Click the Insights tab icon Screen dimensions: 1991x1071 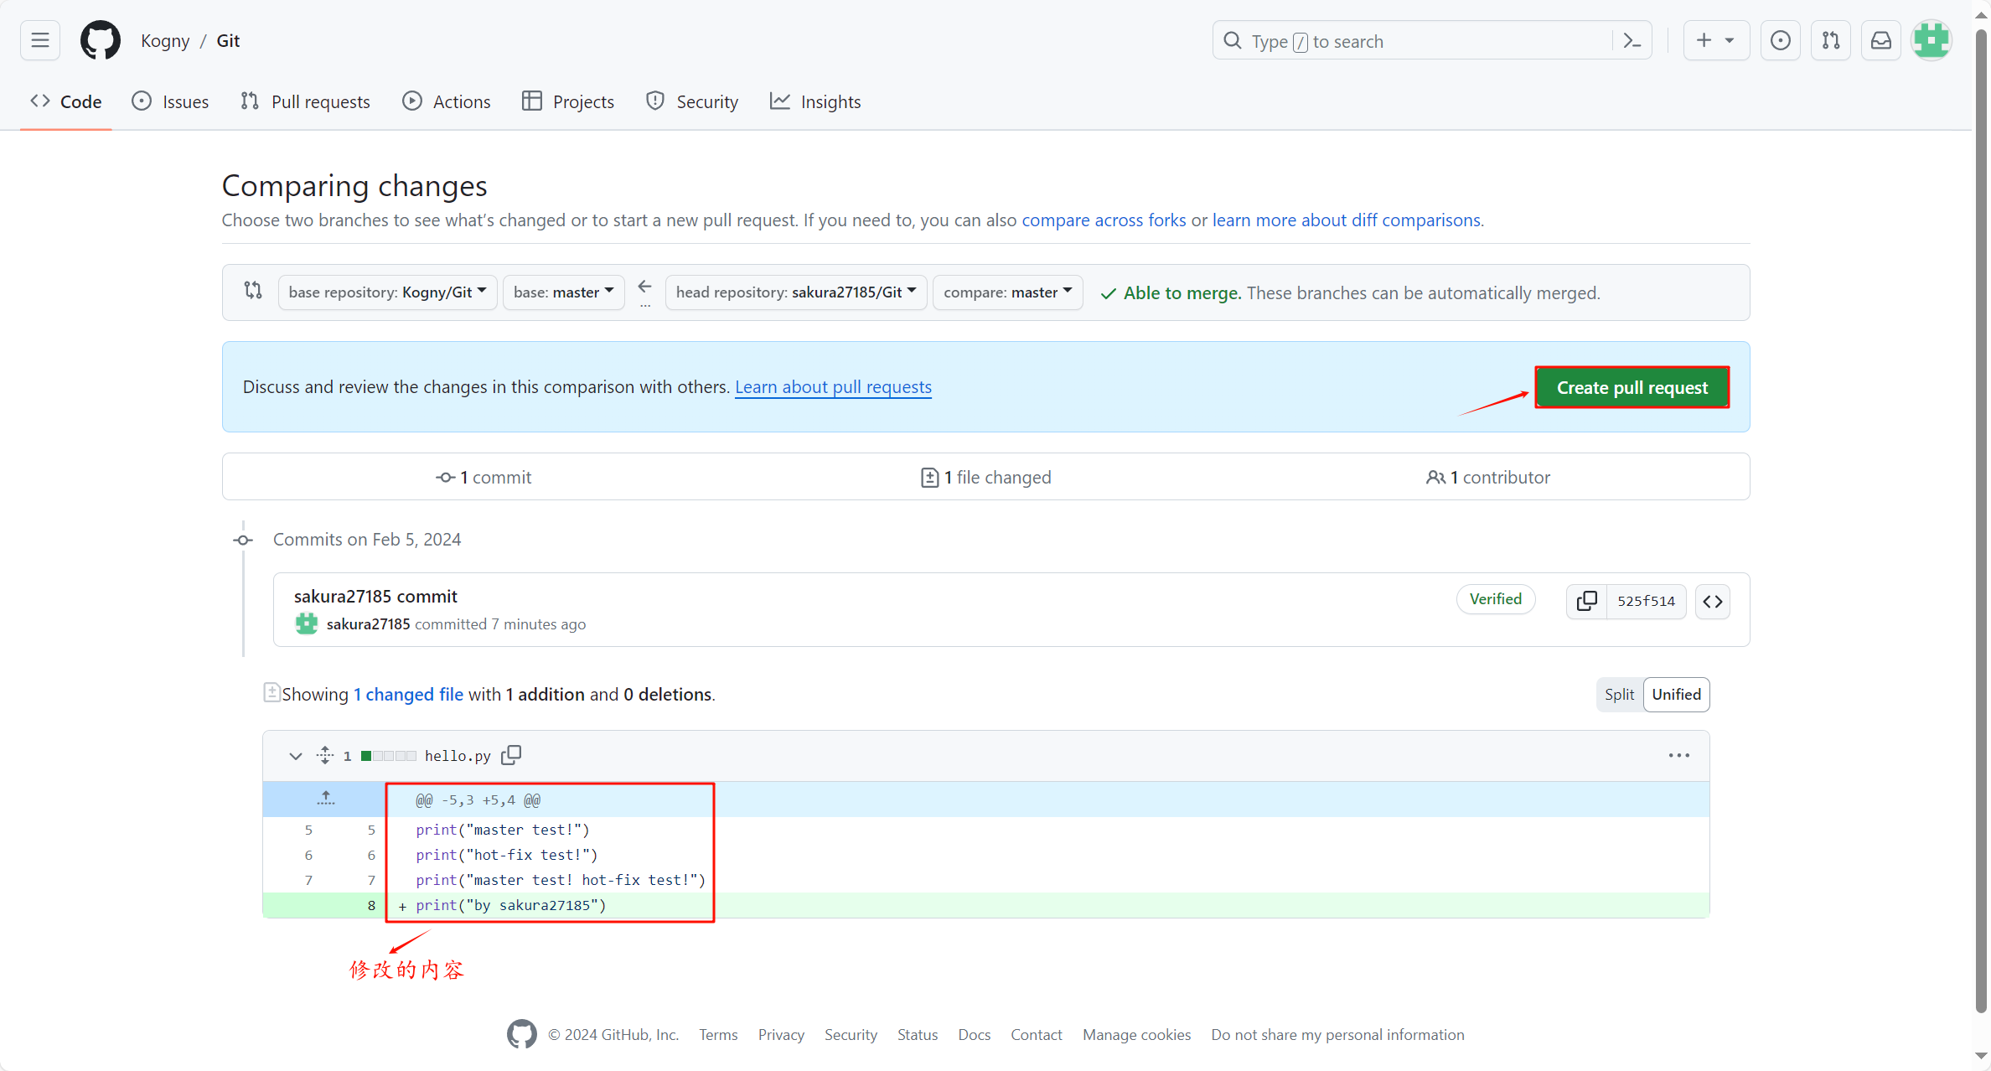click(778, 101)
